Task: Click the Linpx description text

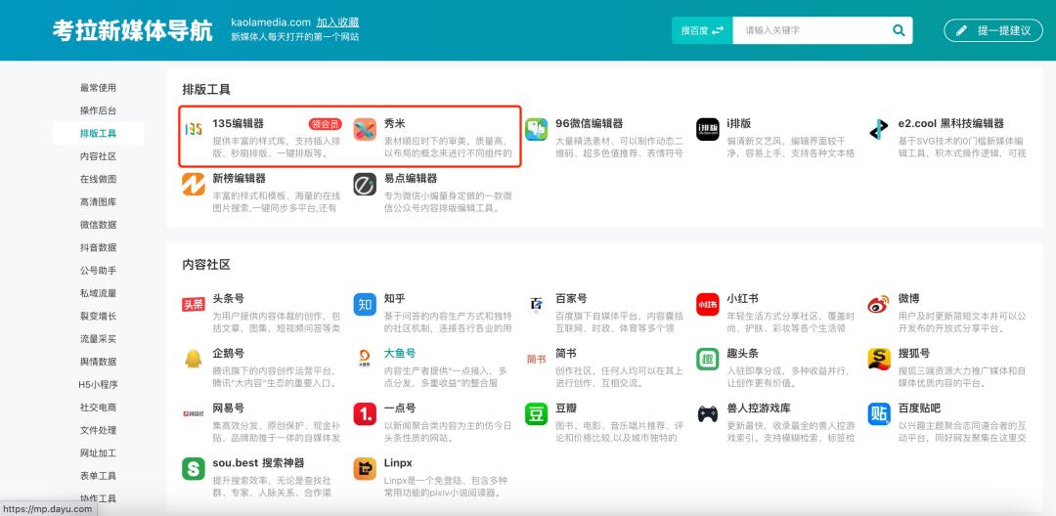Action: [444, 487]
